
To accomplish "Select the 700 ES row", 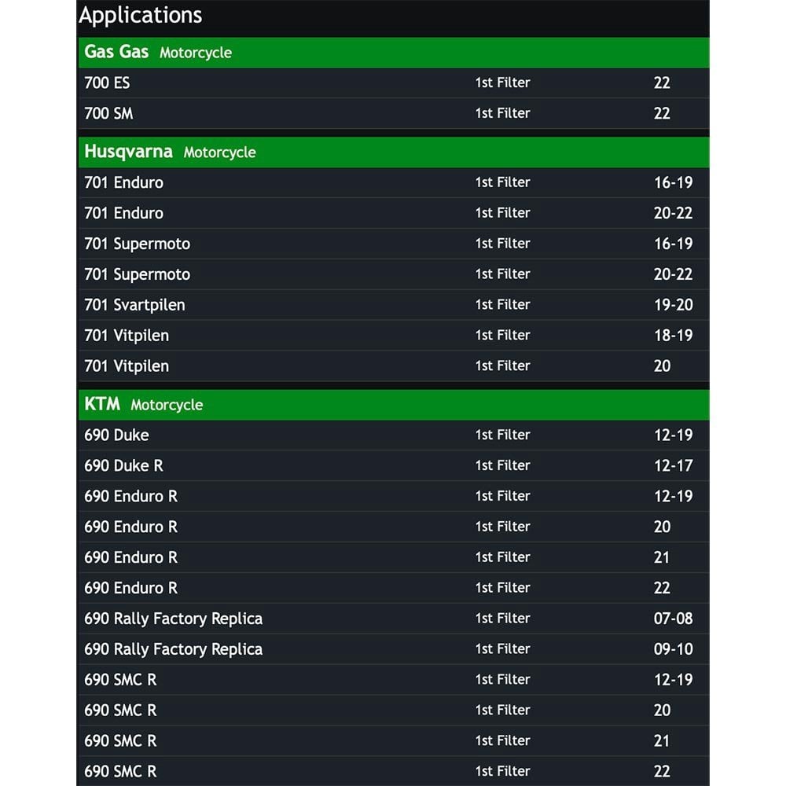I will click(394, 83).
